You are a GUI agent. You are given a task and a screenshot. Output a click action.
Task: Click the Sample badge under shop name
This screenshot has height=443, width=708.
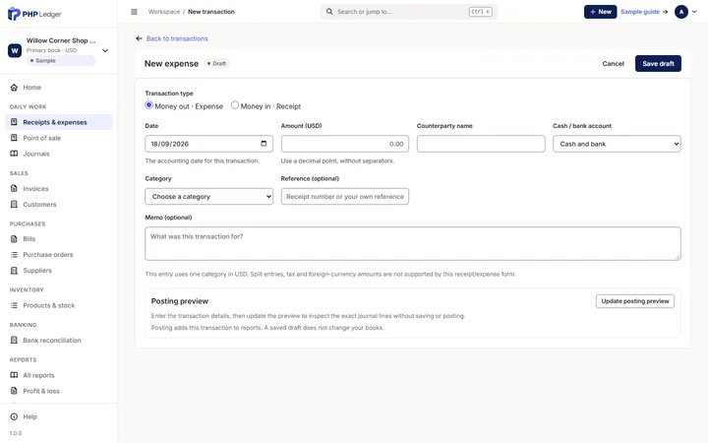[61, 61]
